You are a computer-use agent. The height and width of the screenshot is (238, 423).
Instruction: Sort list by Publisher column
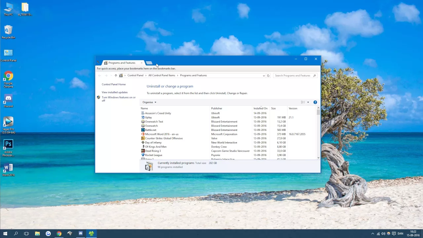click(231, 108)
